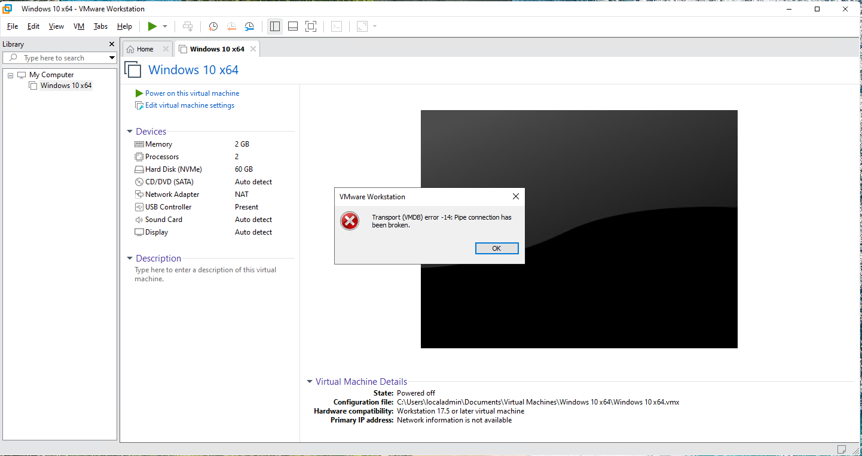The width and height of the screenshot is (862, 456).
Task: Open the stretch options dropdown arrow
Action: pyautogui.click(x=375, y=26)
